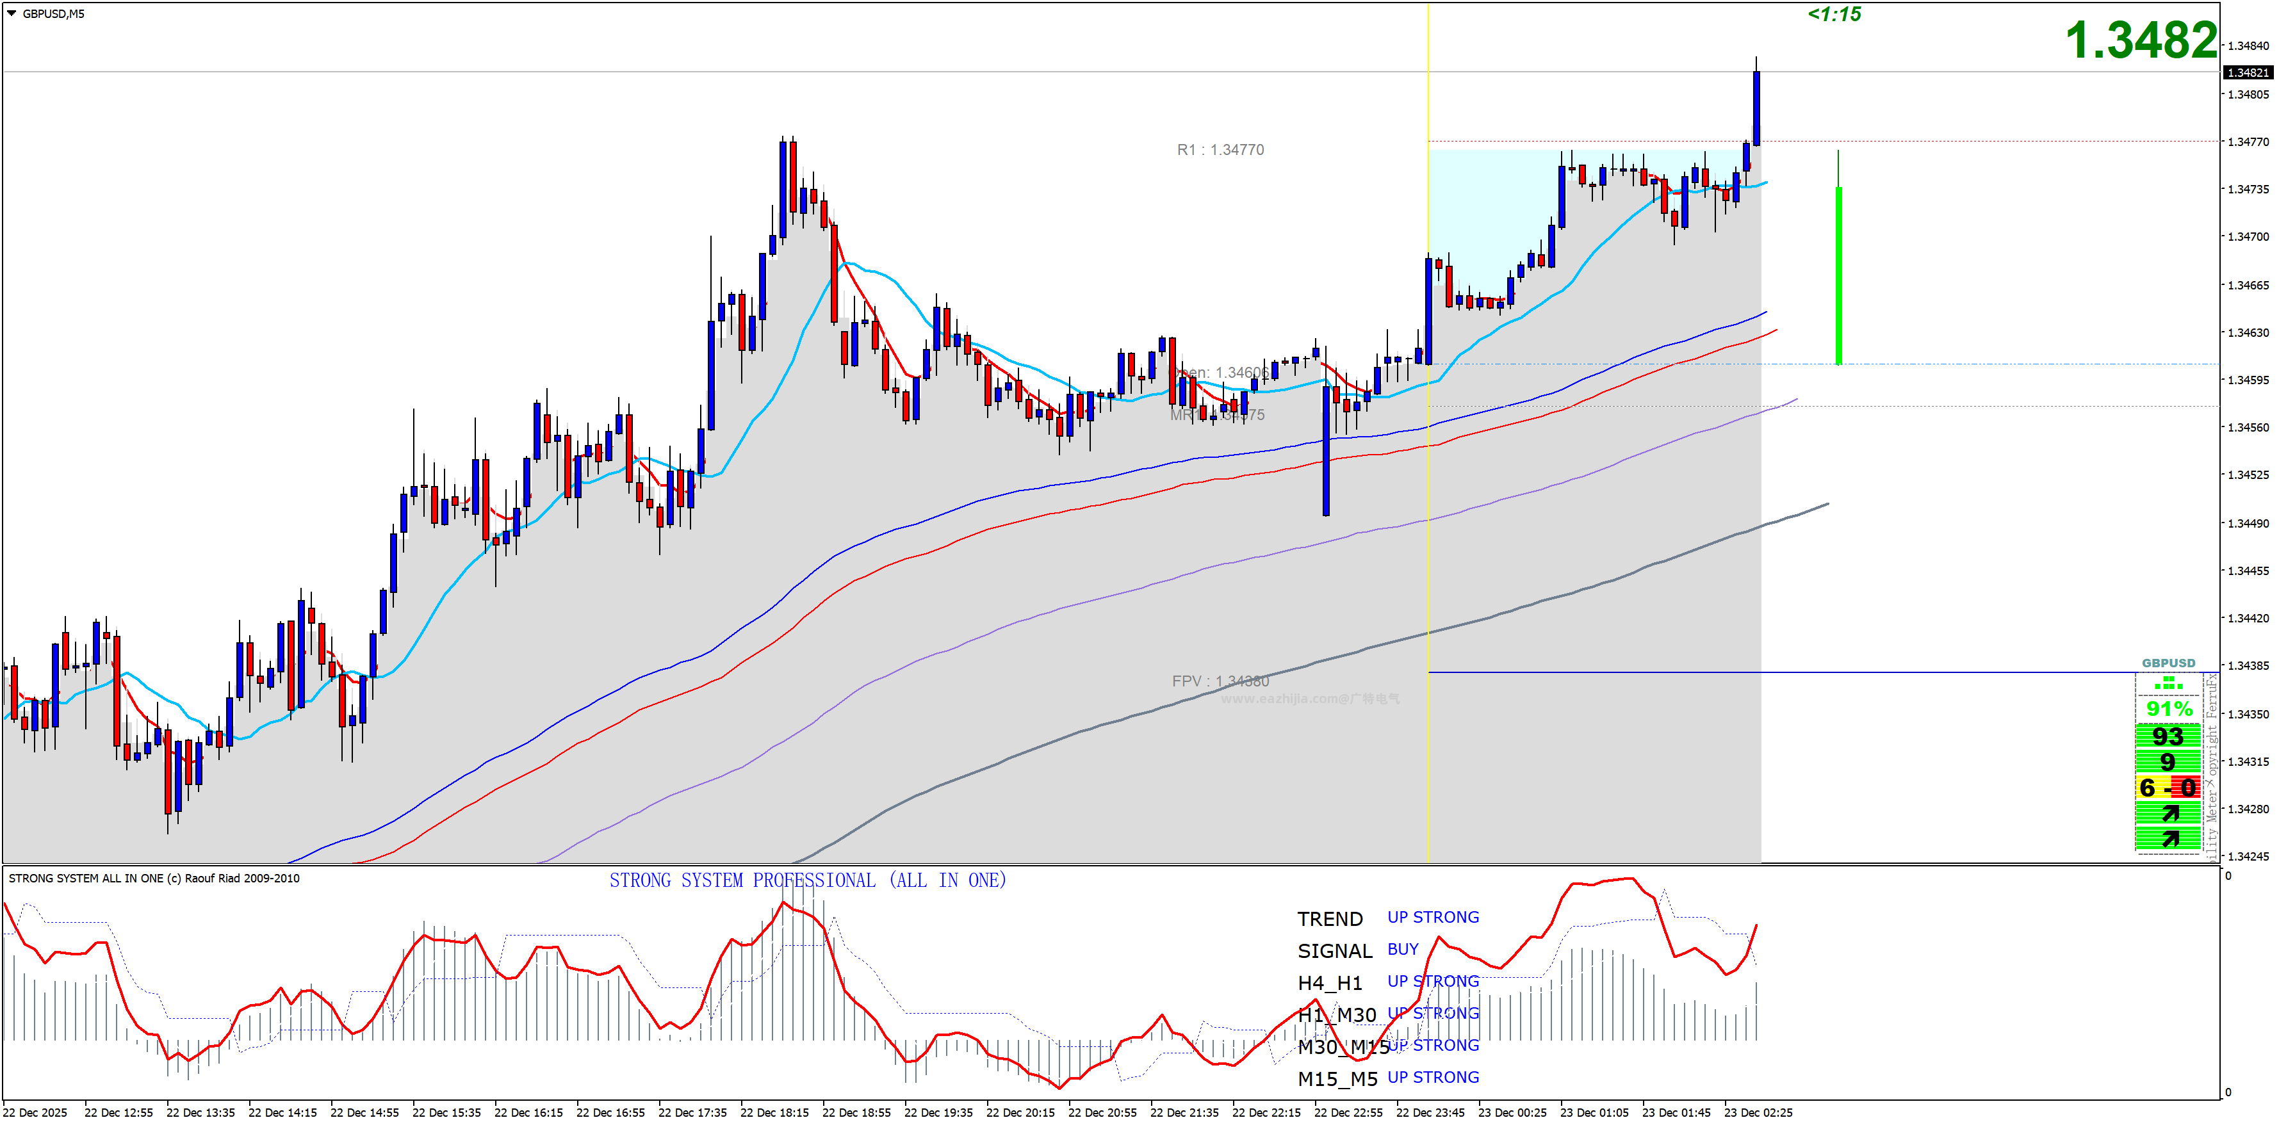Click the green pyramid dots meter icon
The height and width of the screenshot is (1127, 2279).
click(x=2168, y=683)
